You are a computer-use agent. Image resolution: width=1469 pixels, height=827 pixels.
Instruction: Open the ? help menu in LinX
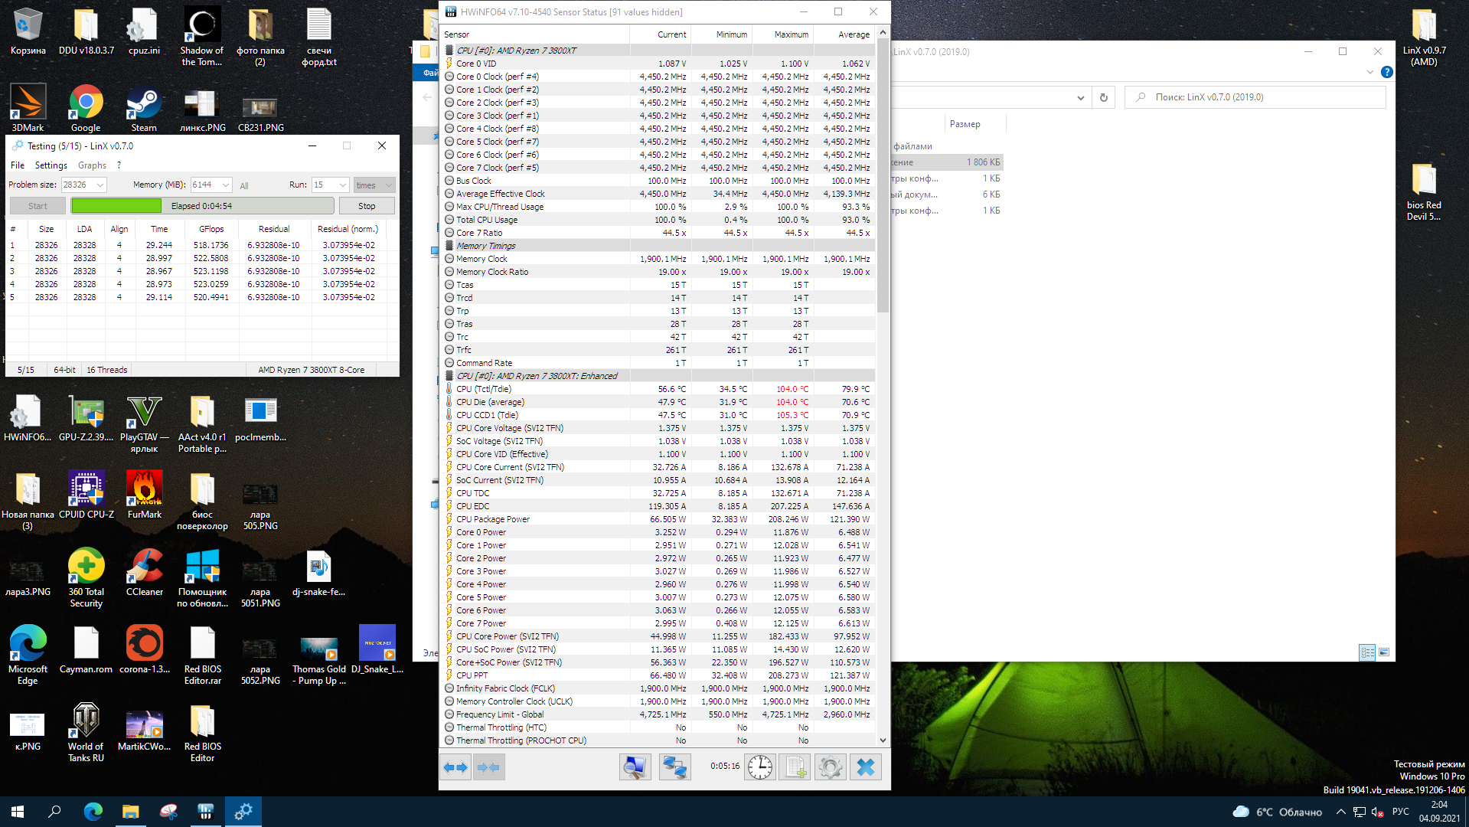tap(119, 165)
